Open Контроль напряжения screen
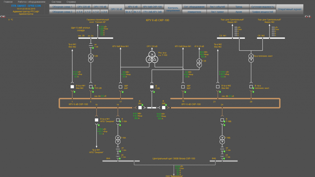Image resolution: width=315 pixels, height=177 pixels. (x=173, y=9)
